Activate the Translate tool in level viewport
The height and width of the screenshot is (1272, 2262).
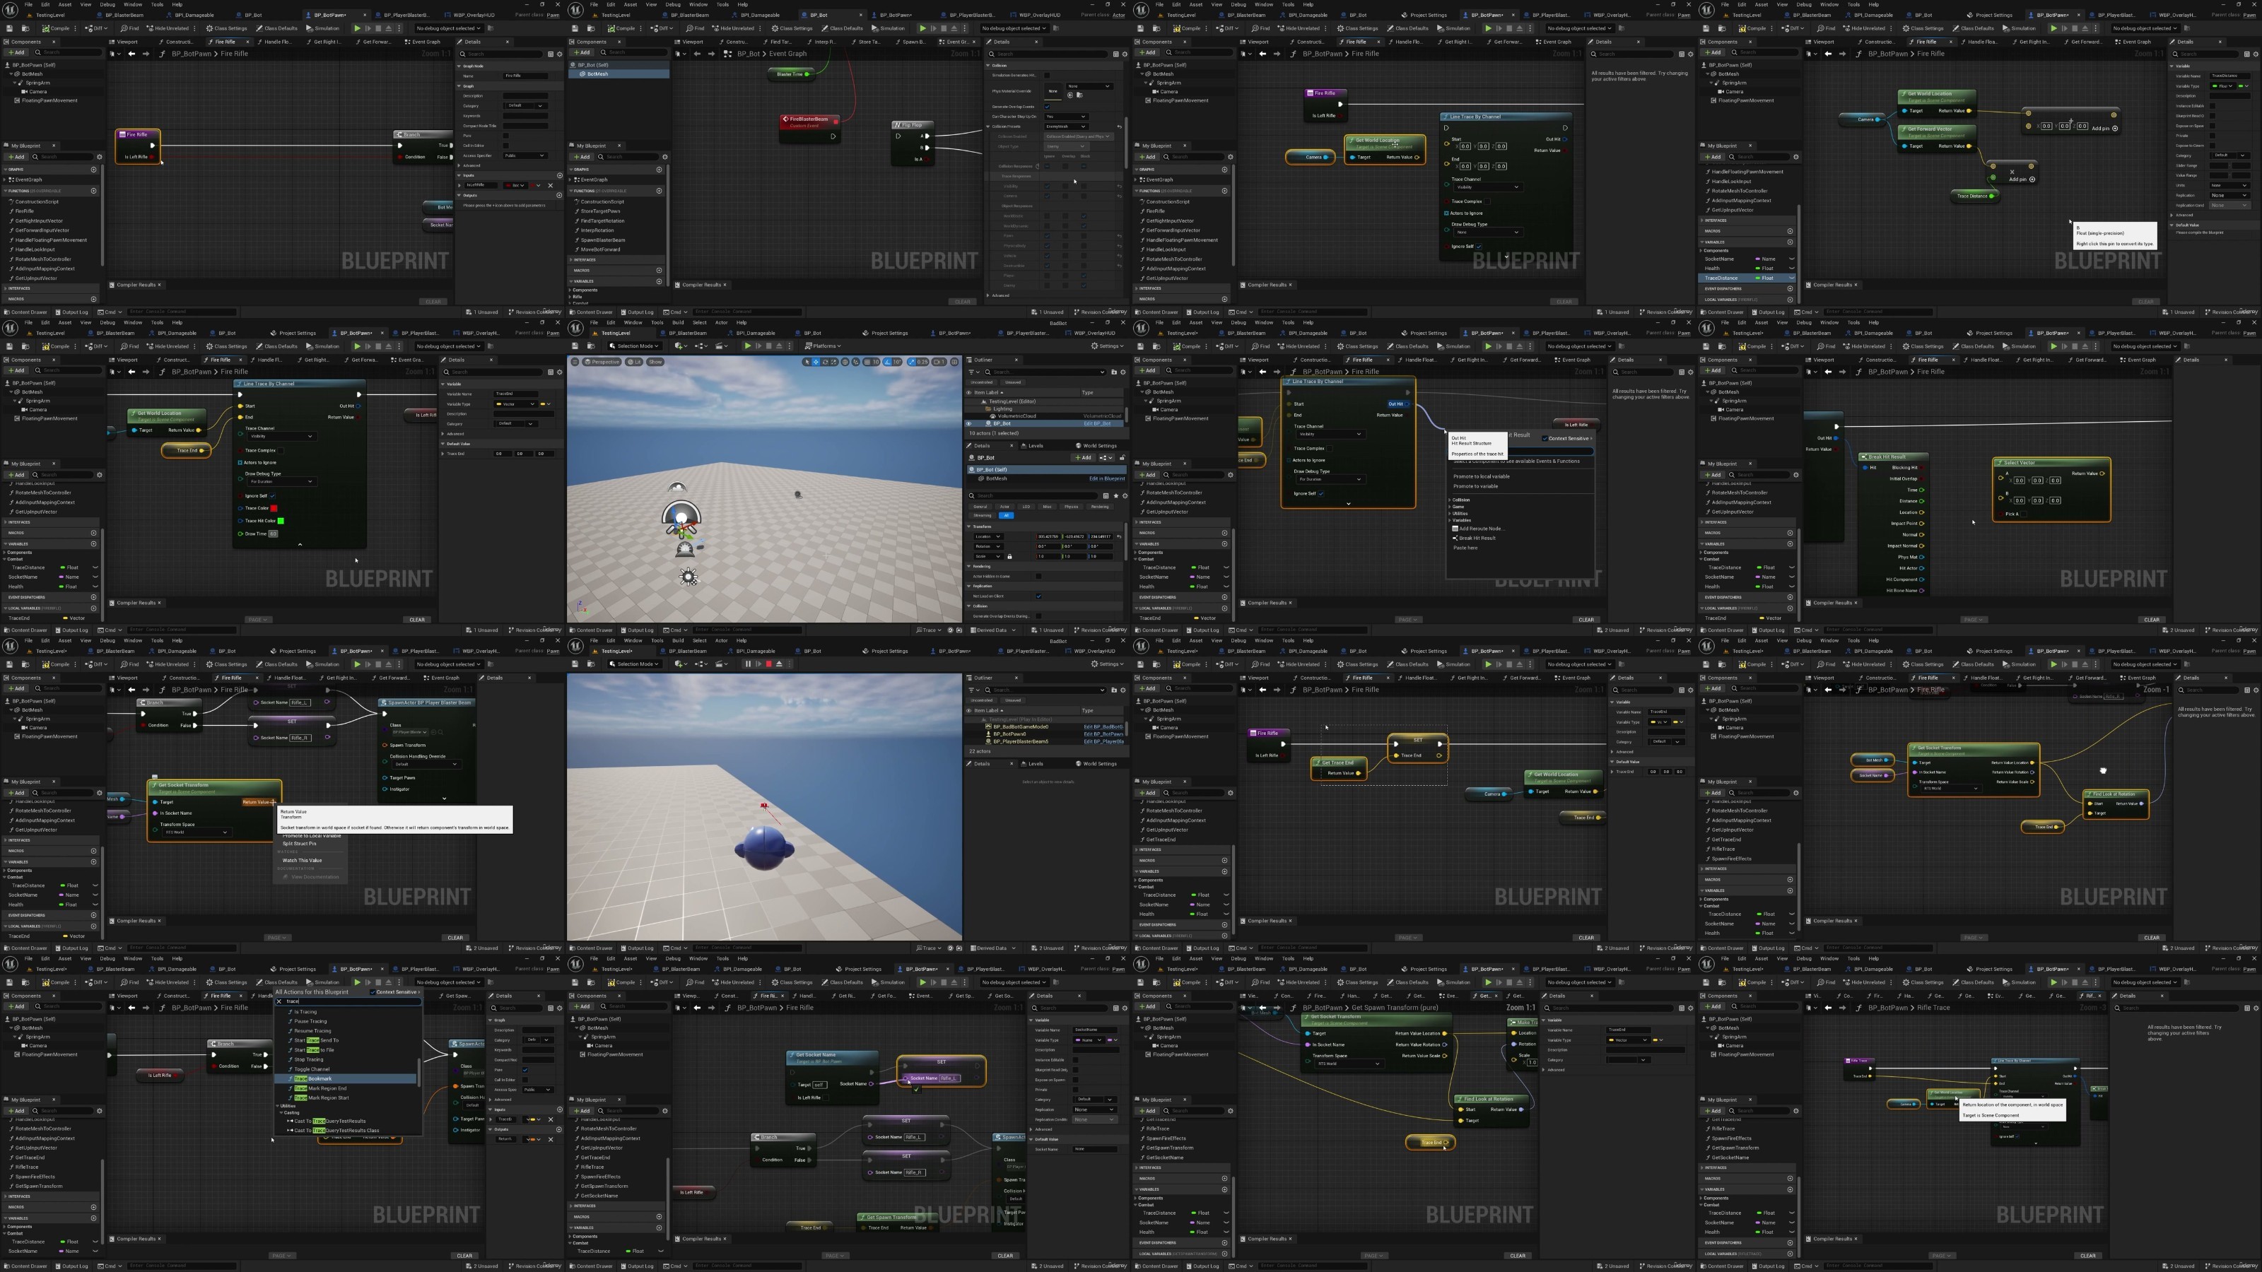pyautogui.click(x=816, y=362)
